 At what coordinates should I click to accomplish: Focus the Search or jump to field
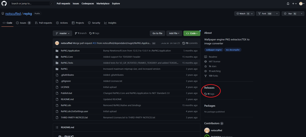31,4
